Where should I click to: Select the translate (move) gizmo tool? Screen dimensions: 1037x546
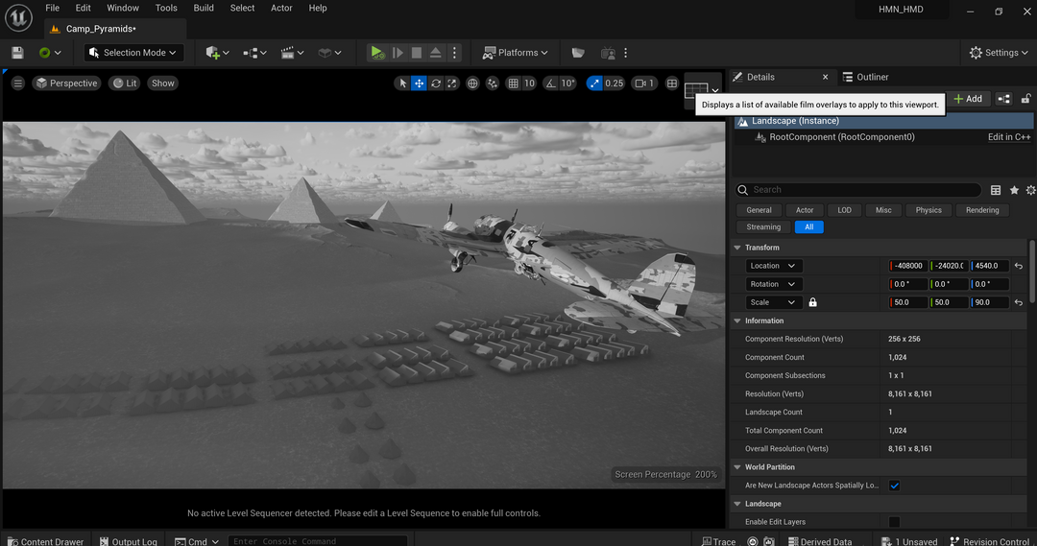pos(419,83)
